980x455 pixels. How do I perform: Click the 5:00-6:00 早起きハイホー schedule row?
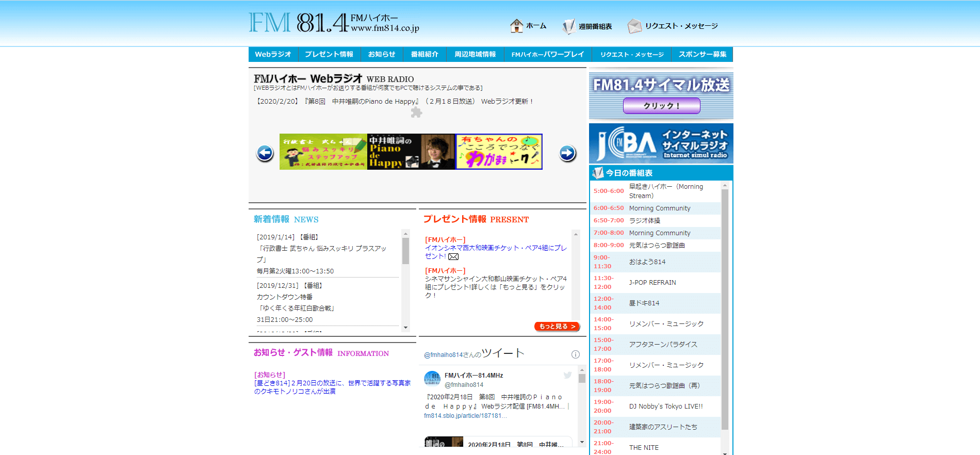pos(655,191)
